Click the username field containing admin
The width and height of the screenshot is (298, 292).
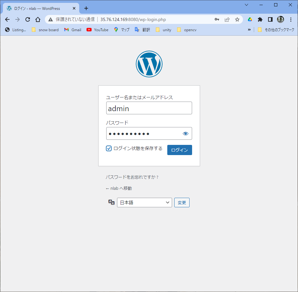[149, 108]
